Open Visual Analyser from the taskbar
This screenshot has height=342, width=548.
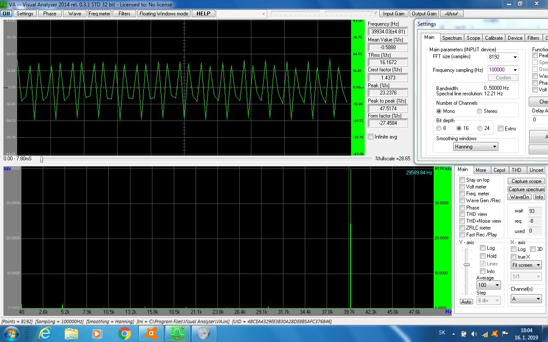(x=177, y=333)
